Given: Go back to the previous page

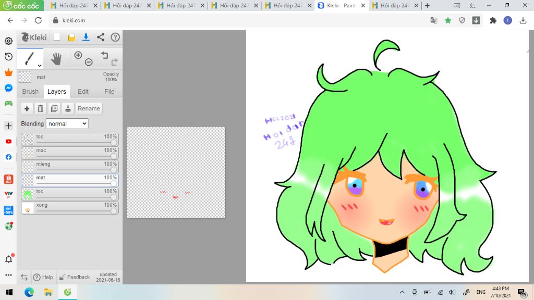Looking at the screenshot, I should [x=10, y=20].
